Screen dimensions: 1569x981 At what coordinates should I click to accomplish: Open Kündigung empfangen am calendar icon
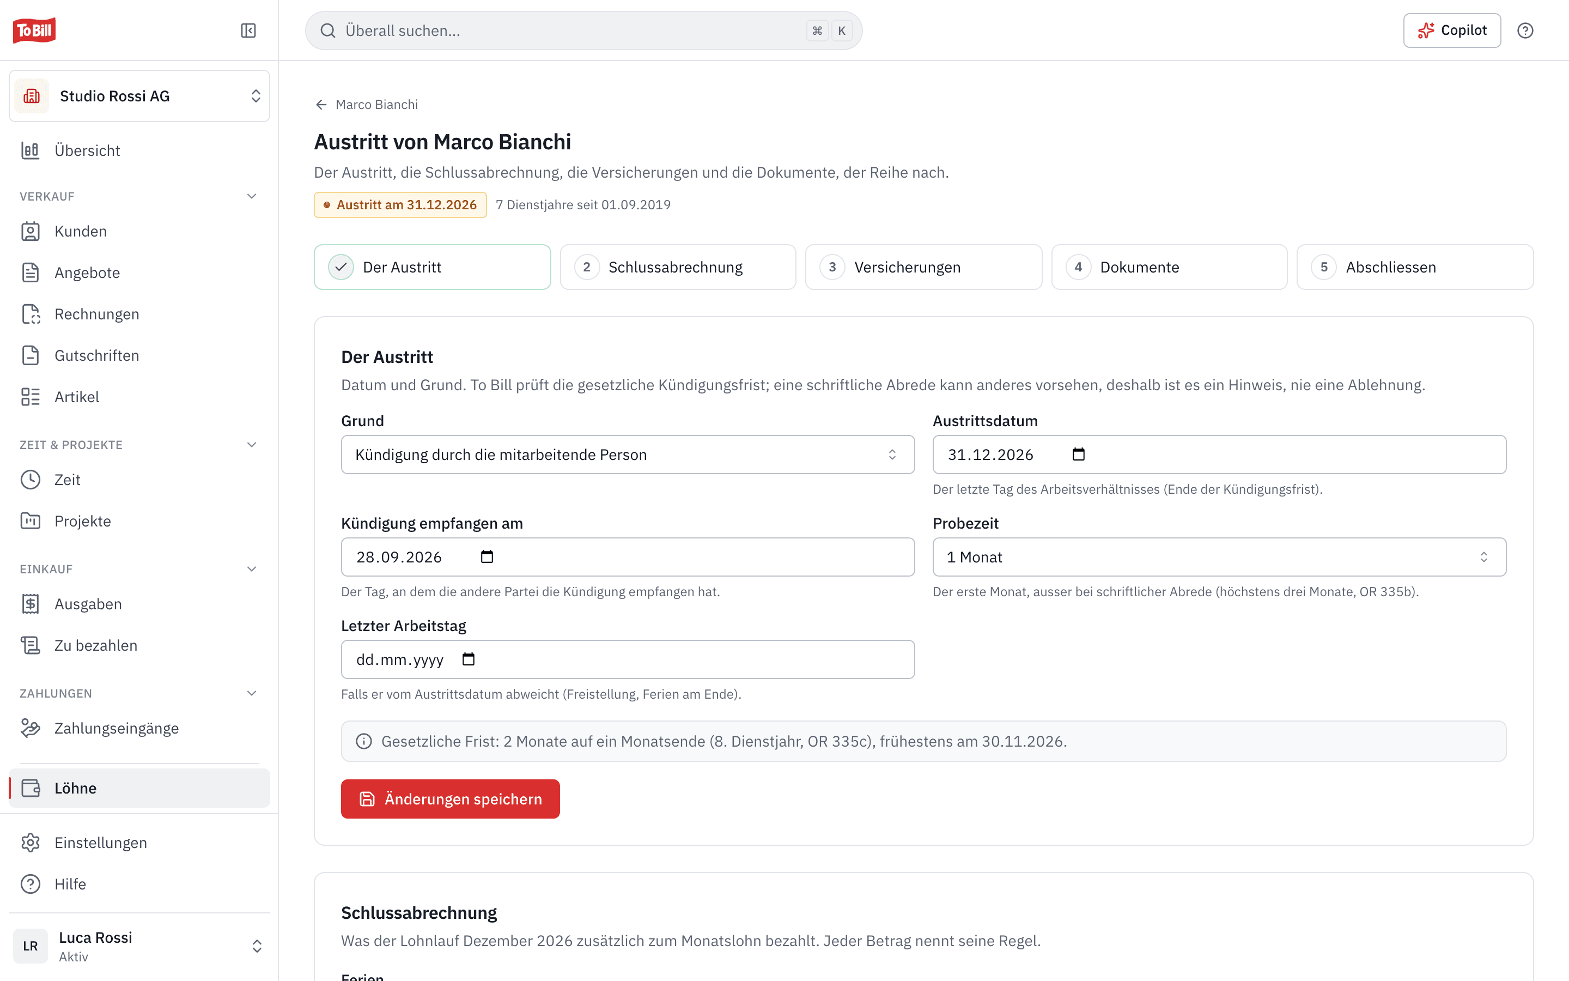pyautogui.click(x=487, y=556)
